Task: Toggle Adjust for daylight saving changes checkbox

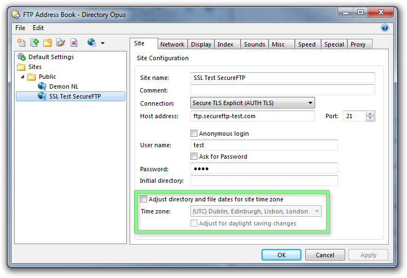Action: click(x=194, y=223)
